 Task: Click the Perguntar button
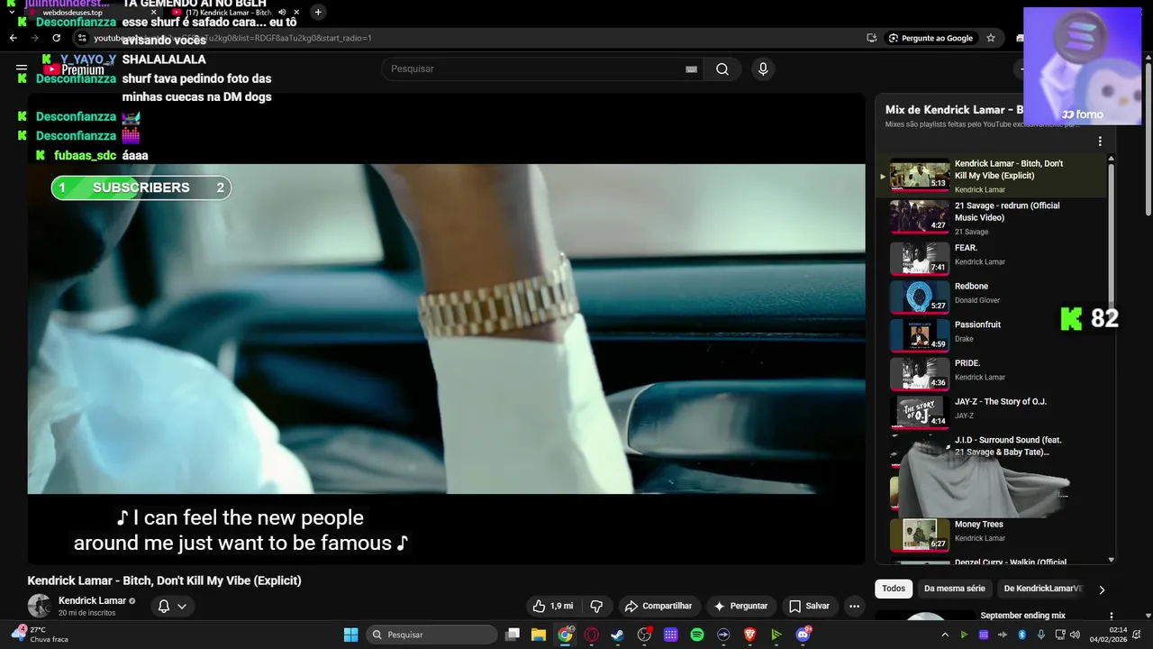point(740,606)
